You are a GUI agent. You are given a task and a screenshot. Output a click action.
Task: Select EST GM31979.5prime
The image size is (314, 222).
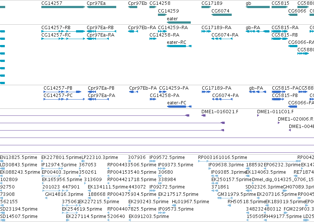click(225, 198)
